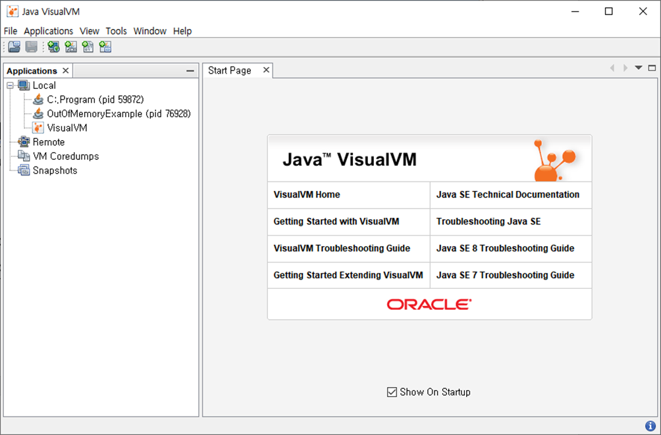Click the Load Snapshot toolbar icon
The image size is (661, 435).
click(14, 47)
